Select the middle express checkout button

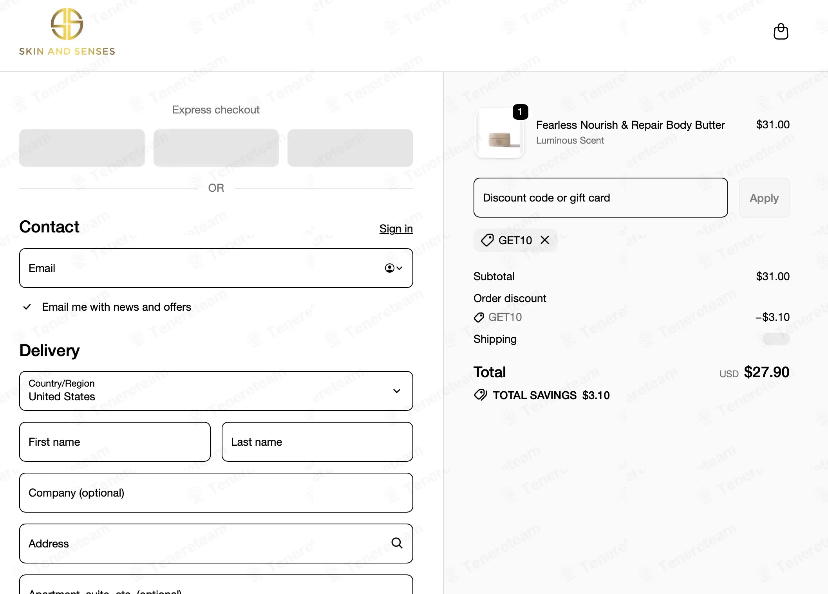pyautogui.click(x=216, y=148)
